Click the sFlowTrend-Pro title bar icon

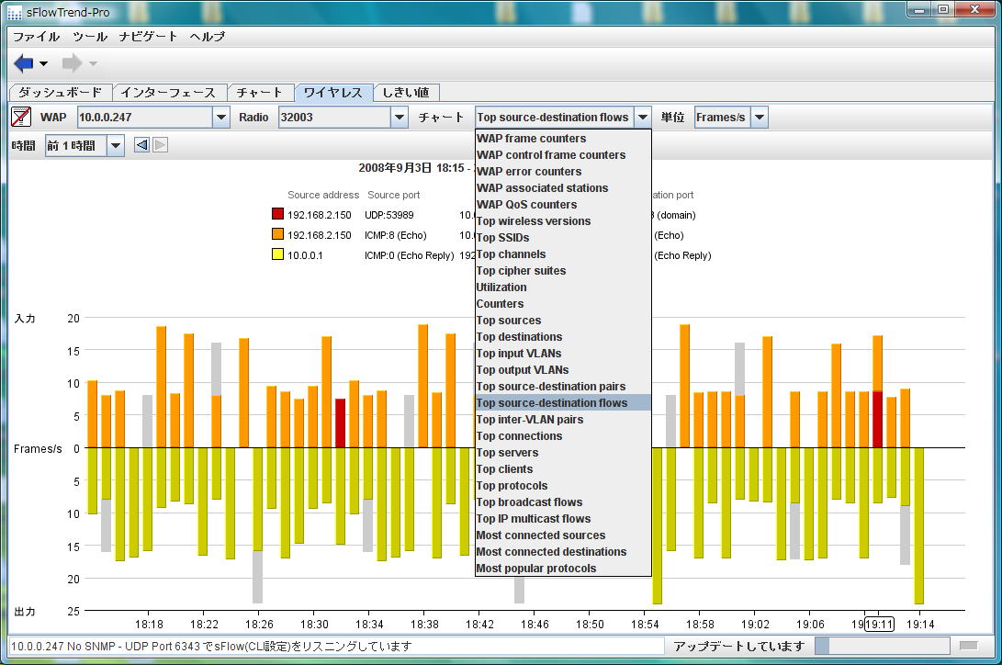pos(15,11)
